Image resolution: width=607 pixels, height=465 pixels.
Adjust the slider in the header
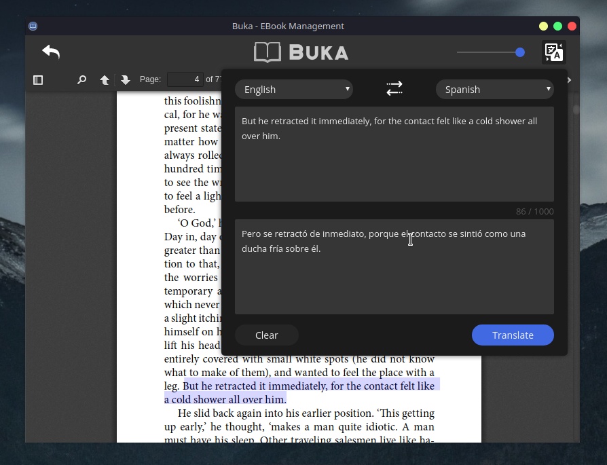click(520, 52)
